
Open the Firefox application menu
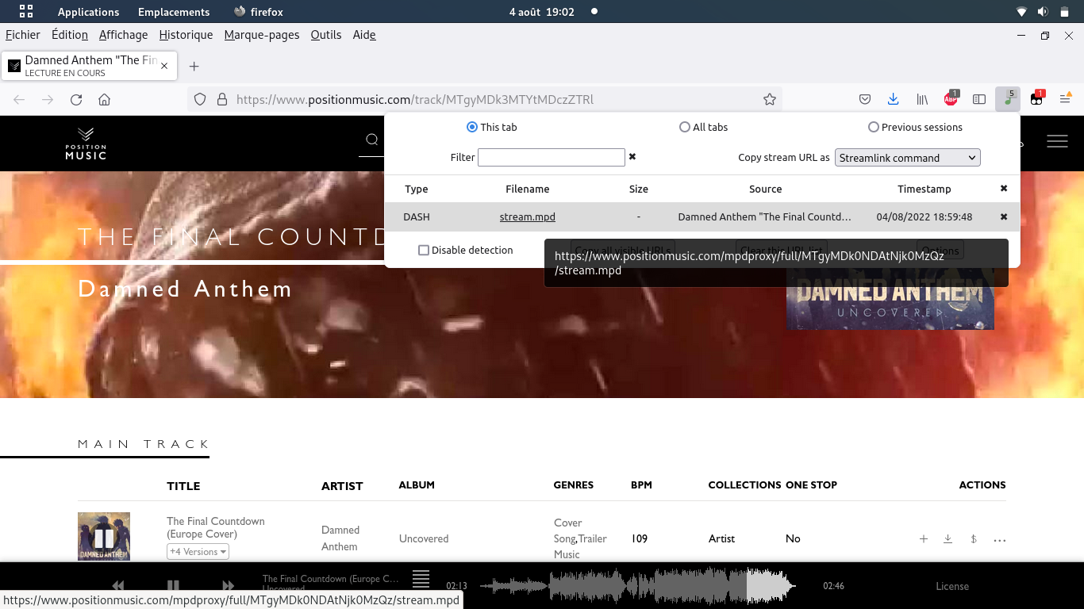(x=1065, y=100)
